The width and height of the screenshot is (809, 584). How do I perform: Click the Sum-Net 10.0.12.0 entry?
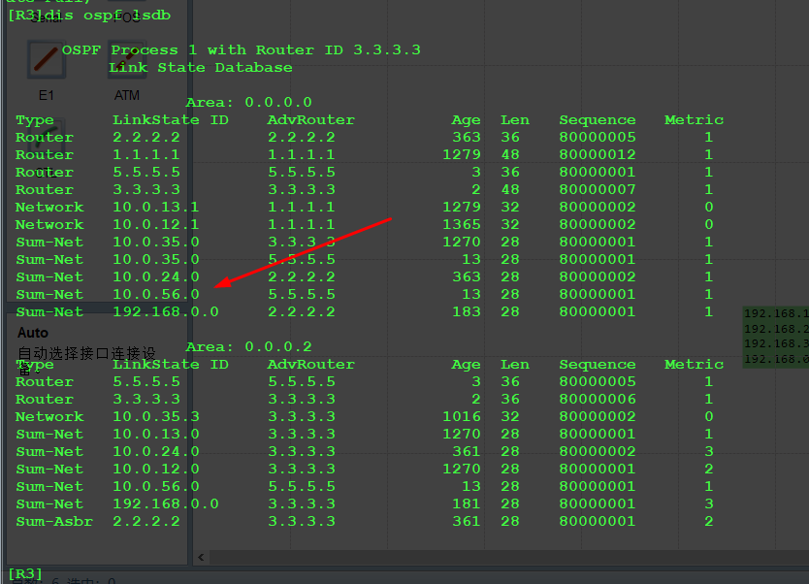click(156, 469)
